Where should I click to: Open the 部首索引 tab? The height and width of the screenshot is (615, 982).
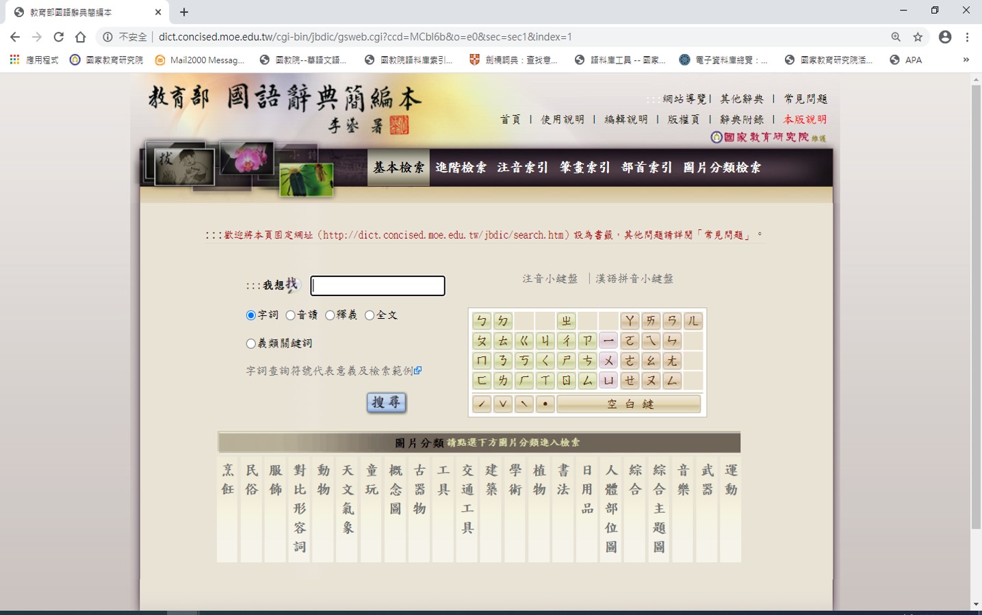tap(647, 168)
